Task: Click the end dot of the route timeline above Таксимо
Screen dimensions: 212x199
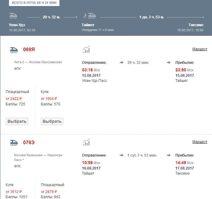Action: coord(203,17)
